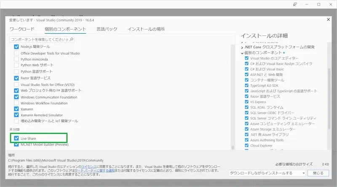Uncheck .NET 用 Azure ライブラリ
This screenshot has height=187, width=337.
pos(246,134)
